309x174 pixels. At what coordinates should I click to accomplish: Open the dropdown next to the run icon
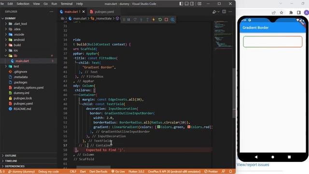(218, 12)
